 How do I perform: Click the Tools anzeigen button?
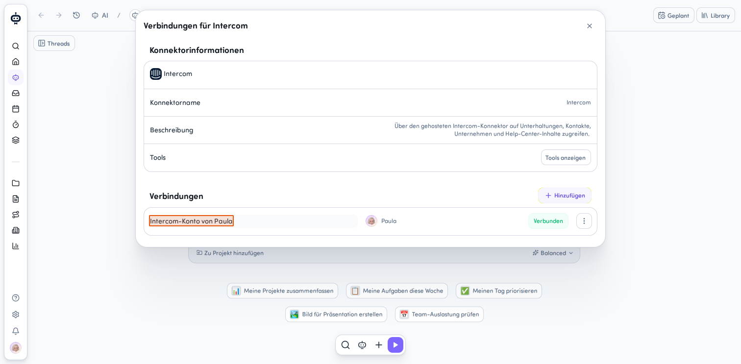(566, 158)
